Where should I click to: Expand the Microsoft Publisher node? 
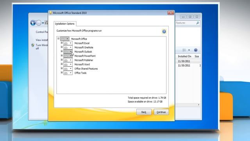click(62, 60)
